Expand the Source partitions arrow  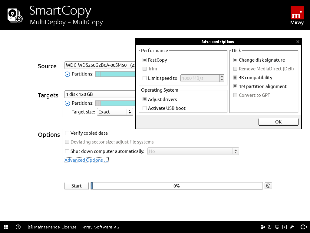tap(67, 74)
